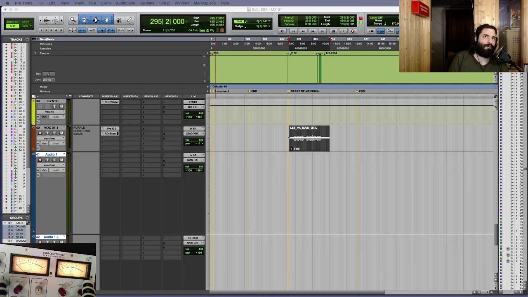Image resolution: width=528 pixels, height=297 pixels.
Task: Record-enable the VOX 01.1 track
Action: 40,133
